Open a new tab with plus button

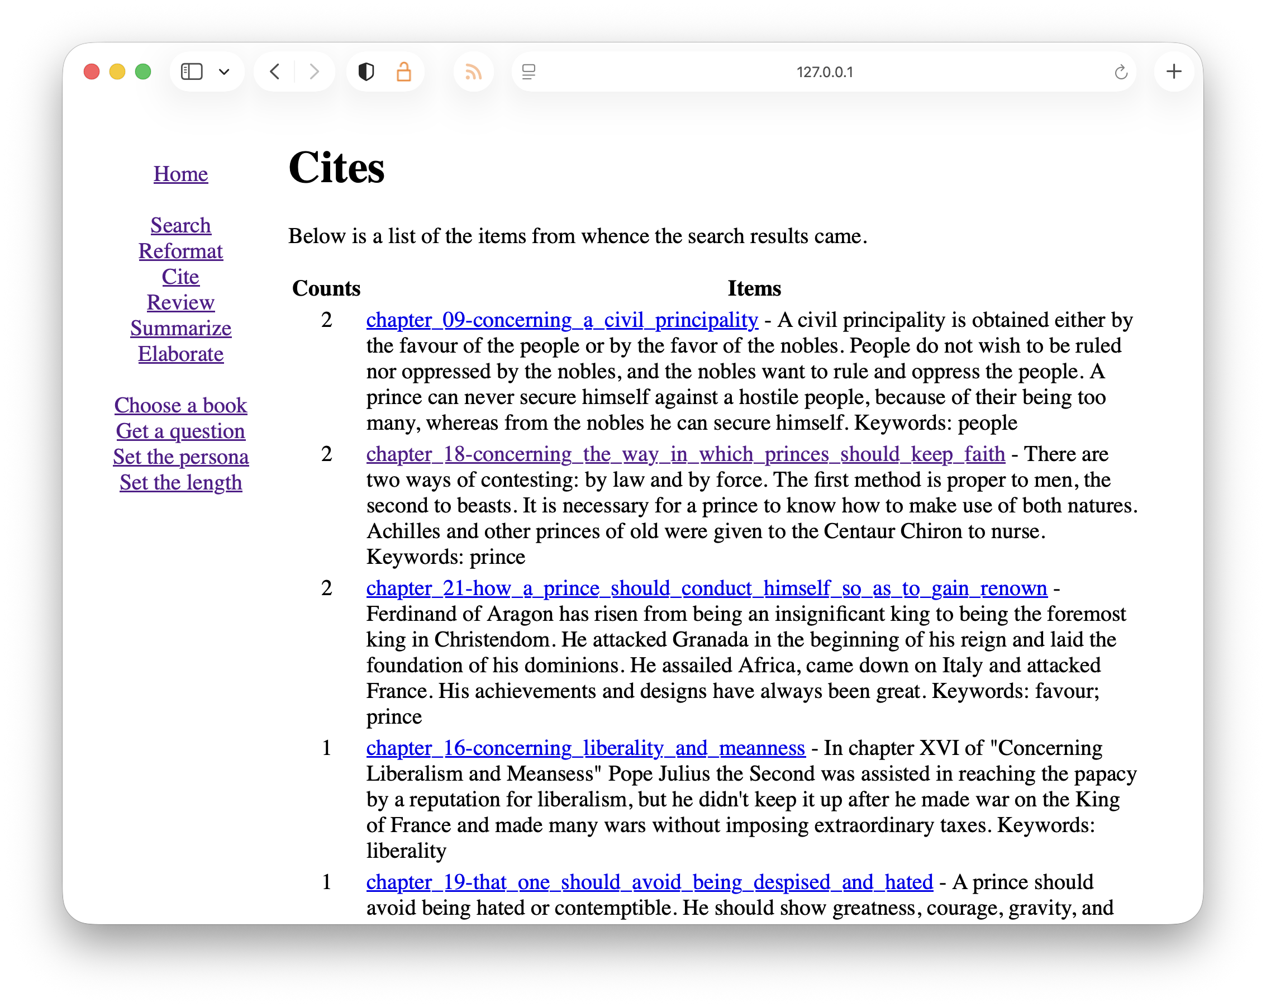1173,72
